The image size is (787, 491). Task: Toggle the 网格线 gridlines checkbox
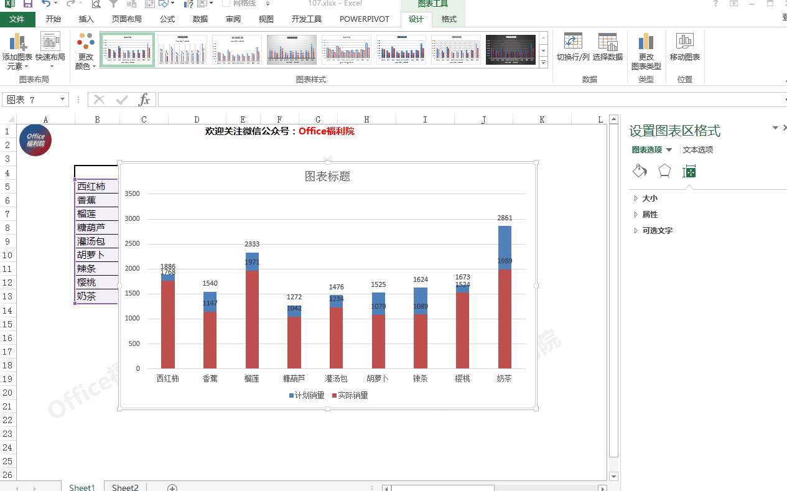tap(226, 3)
